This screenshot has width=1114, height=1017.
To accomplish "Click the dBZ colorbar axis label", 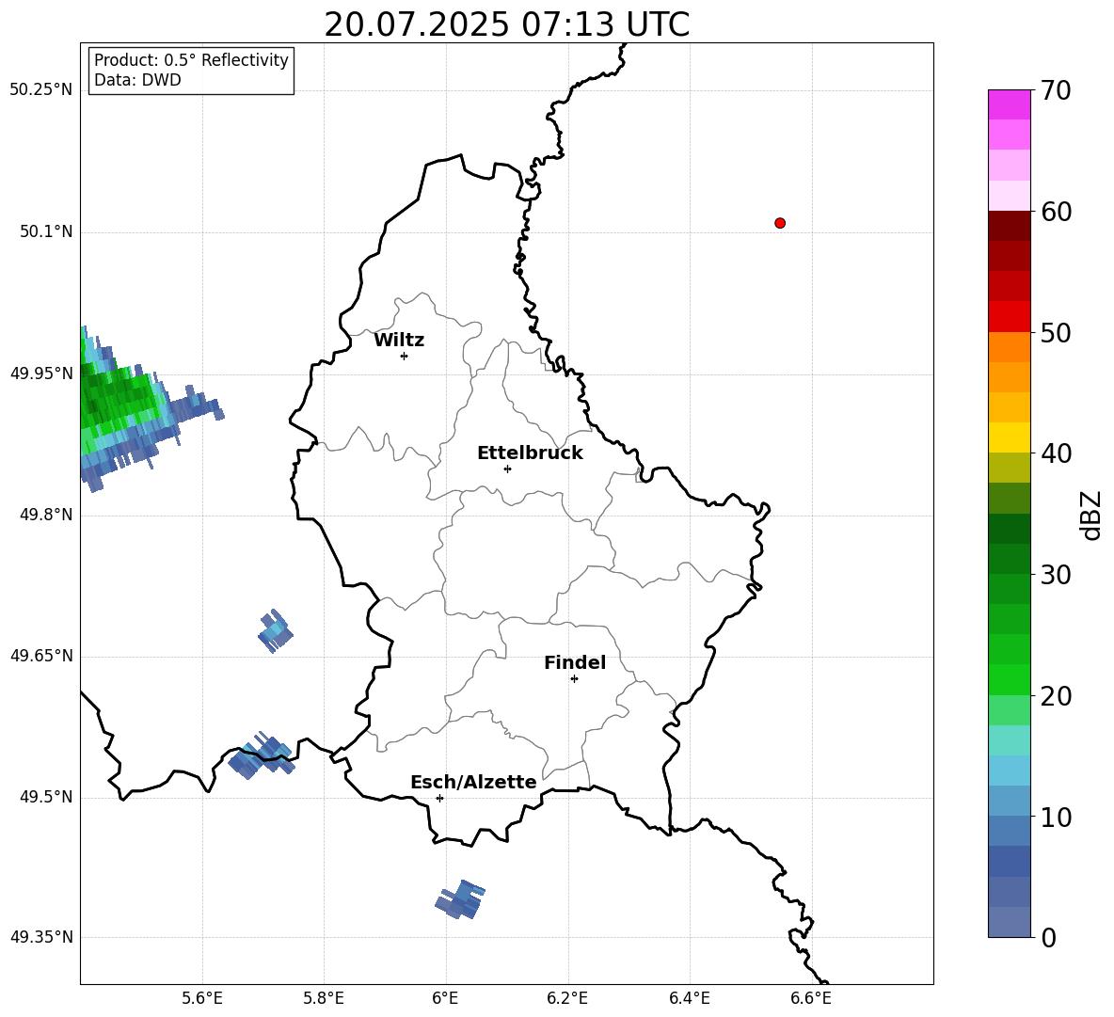I will [x=1092, y=515].
